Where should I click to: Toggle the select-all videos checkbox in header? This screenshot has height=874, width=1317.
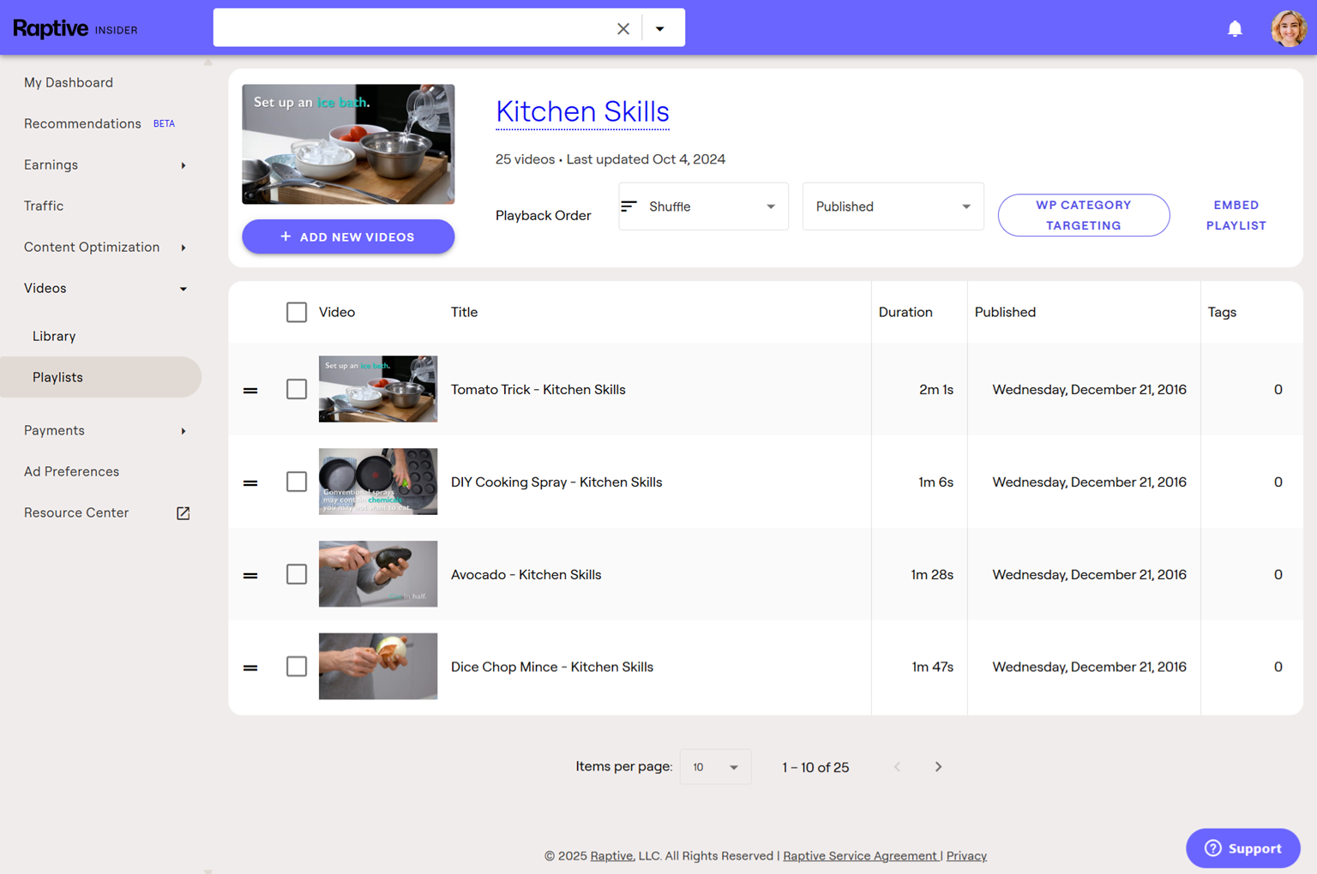click(x=297, y=312)
